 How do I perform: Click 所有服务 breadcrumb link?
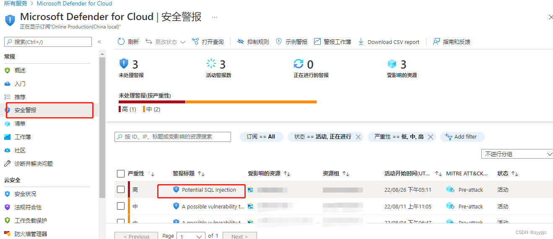(16, 3)
